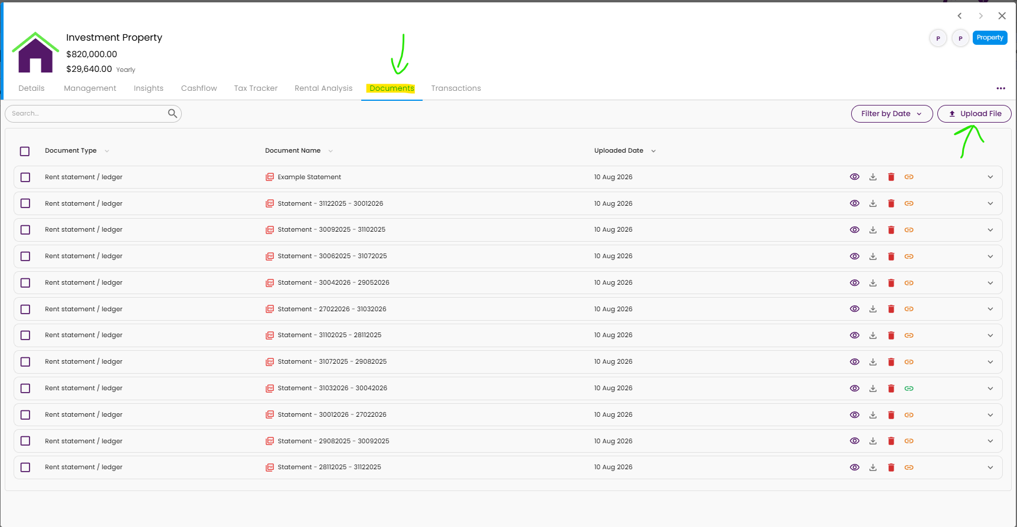This screenshot has height=527, width=1017.
Task: Check the Example Statement row checkbox
Action: pos(25,177)
